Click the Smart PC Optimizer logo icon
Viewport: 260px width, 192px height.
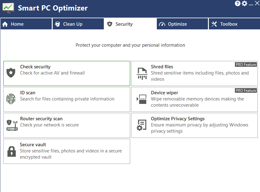[x=8, y=8]
